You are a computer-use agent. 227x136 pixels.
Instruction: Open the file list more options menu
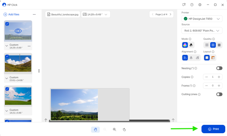(x=34, y=14)
